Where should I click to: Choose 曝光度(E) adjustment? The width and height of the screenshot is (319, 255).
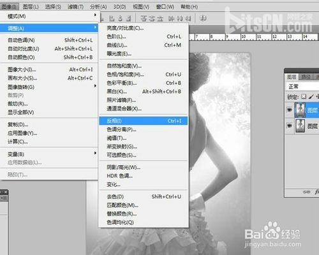pyautogui.click(x=144, y=54)
